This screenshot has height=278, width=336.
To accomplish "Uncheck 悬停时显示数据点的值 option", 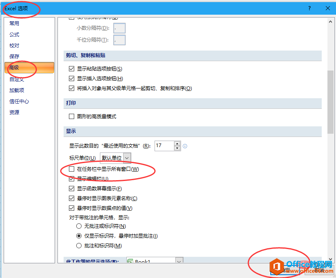I will point(72,208).
